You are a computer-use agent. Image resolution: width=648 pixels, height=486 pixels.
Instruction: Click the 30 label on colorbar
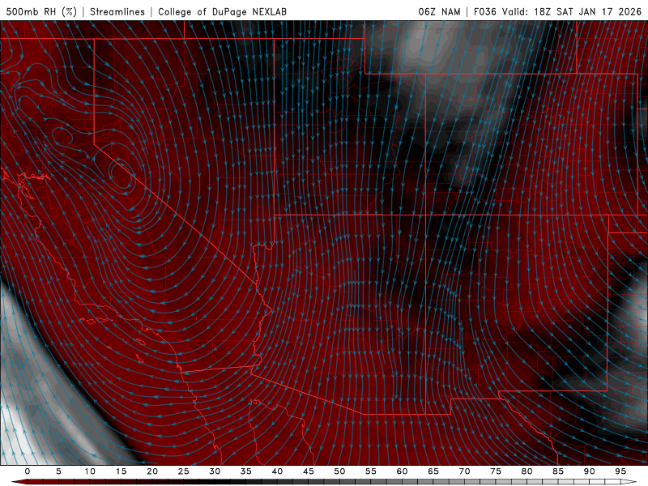(215, 471)
